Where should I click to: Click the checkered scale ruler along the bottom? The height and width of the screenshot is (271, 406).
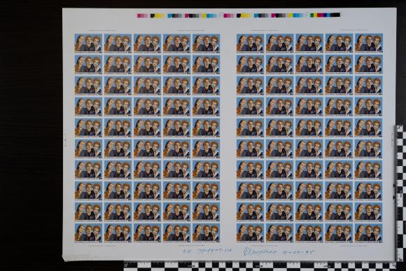260,266
